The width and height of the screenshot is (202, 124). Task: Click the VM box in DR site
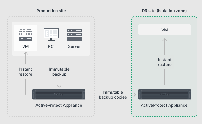click(x=165, y=30)
